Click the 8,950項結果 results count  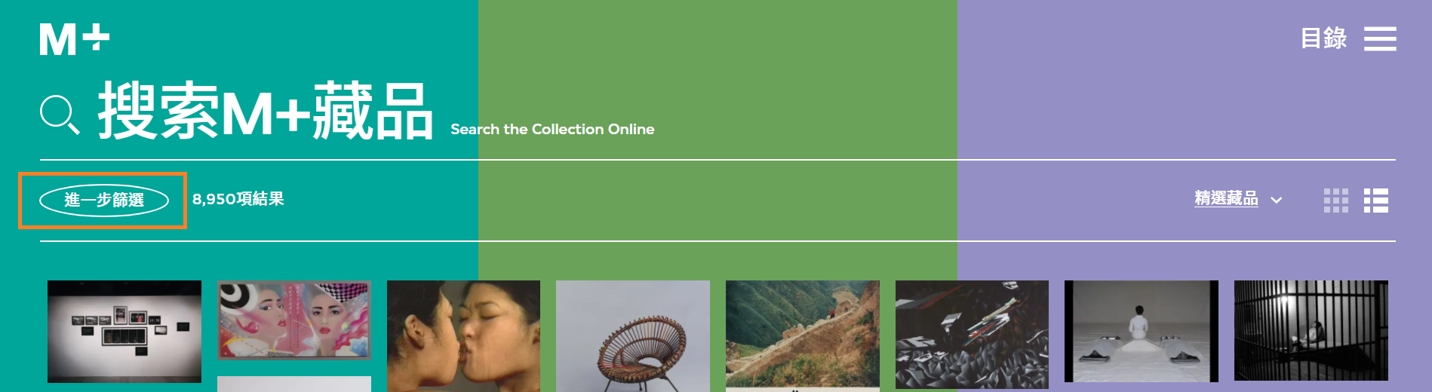[238, 199]
